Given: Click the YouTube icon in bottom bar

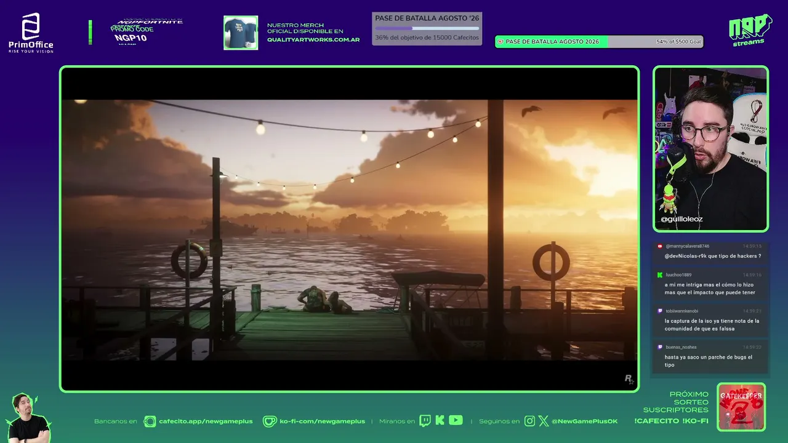Looking at the screenshot, I should click(456, 421).
